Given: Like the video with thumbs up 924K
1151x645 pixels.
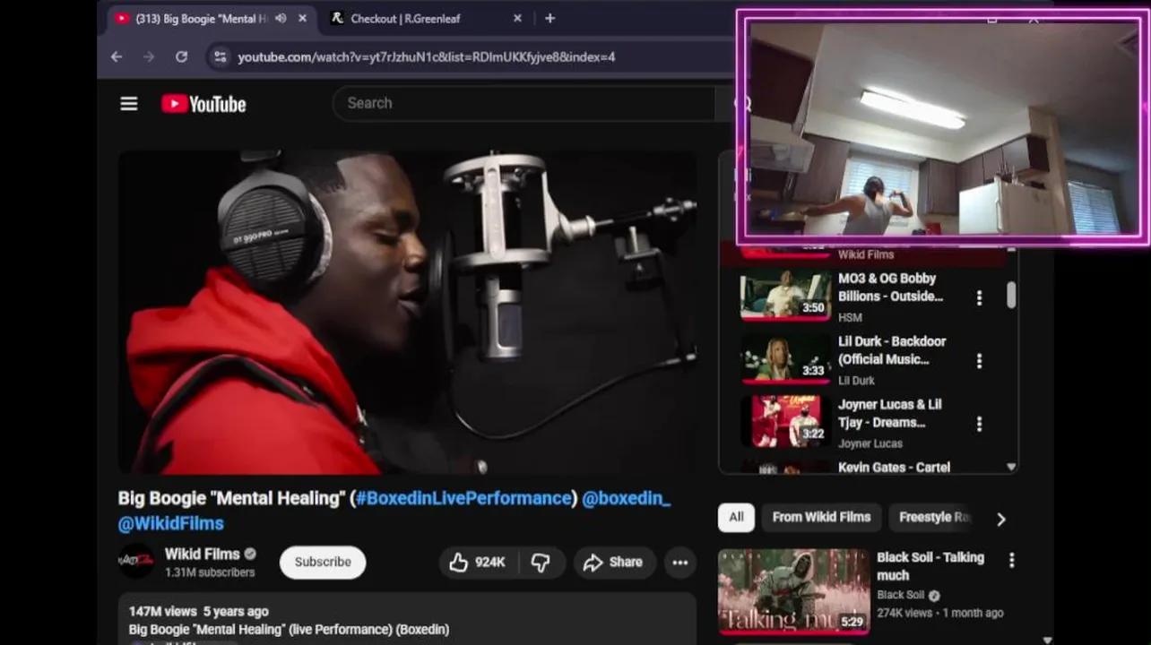Looking at the screenshot, I should point(478,562).
